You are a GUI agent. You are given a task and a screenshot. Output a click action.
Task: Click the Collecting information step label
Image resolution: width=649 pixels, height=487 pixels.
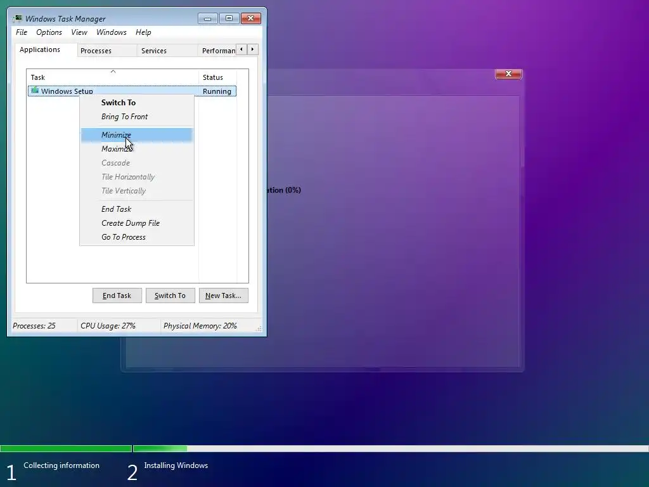coord(61,465)
